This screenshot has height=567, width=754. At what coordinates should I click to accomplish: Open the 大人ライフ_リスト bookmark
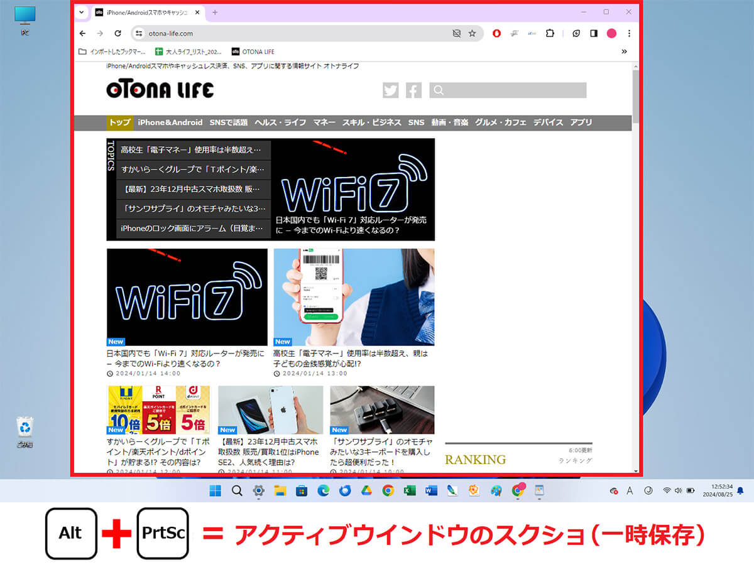click(188, 51)
